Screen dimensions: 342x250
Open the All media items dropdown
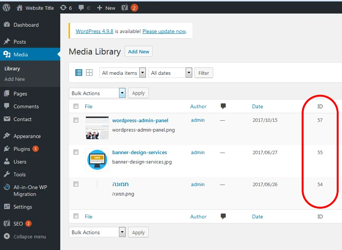[x=122, y=73]
